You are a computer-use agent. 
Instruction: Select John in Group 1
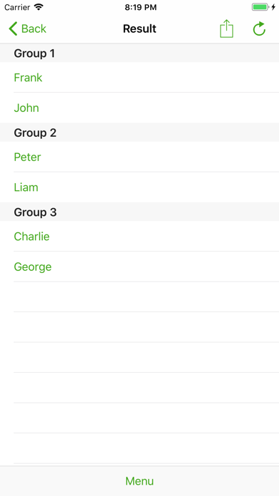pyautogui.click(x=139, y=108)
